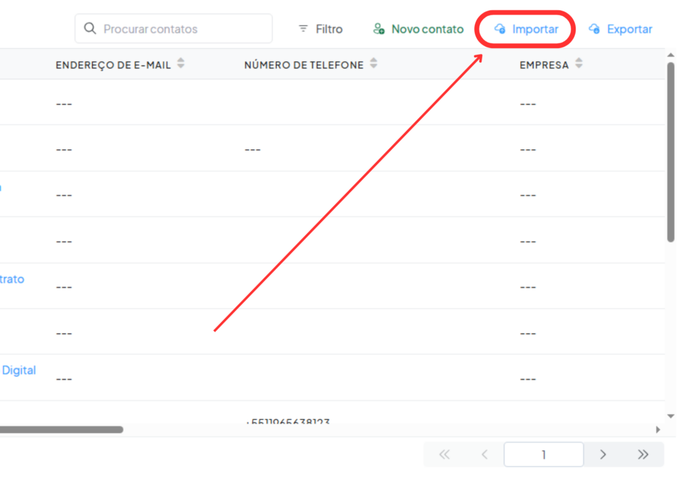Image resolution: width=683 pixels, height=483 pixels.
Task: Click the Exportar button label
Action: [x=629, y=29]
